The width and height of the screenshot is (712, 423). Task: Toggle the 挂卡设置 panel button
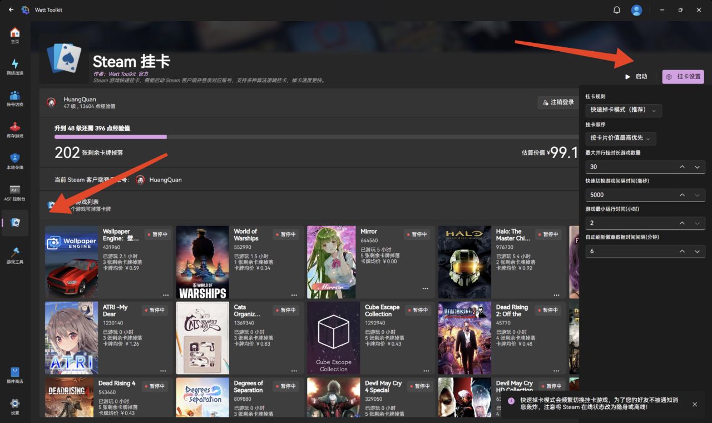coord(683,77)
